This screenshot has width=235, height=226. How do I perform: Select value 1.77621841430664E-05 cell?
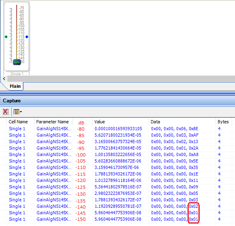118,148
